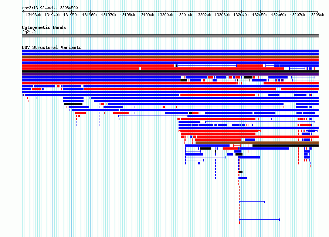Click the thin blue line spanning 131975k to 132011k
The width and height of the screenshot is (329, 237).
coord(153,116)
